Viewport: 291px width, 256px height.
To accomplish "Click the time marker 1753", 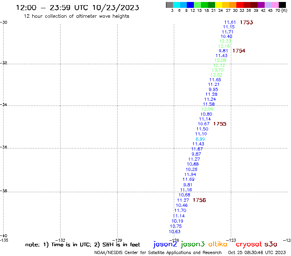I will coord(247,22).
